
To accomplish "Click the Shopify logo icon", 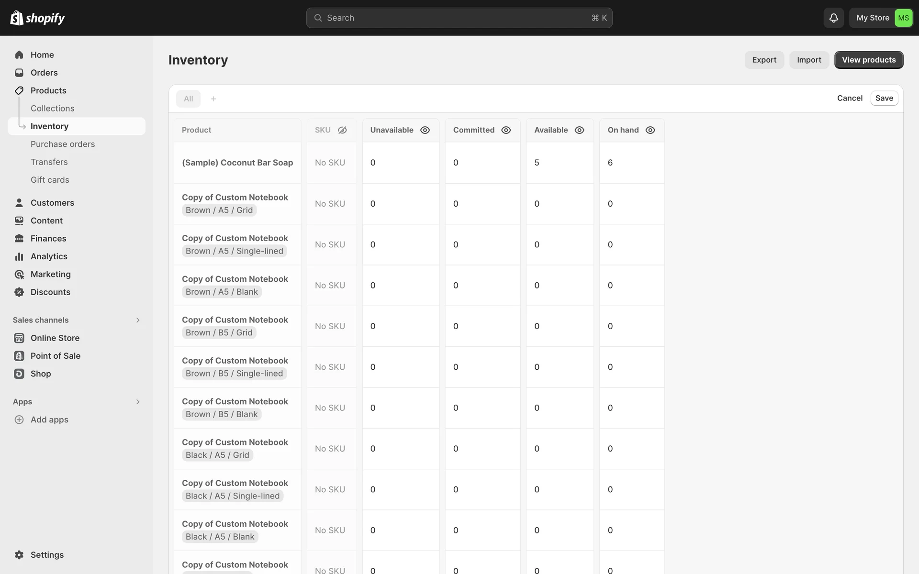I will coord(17,18).
